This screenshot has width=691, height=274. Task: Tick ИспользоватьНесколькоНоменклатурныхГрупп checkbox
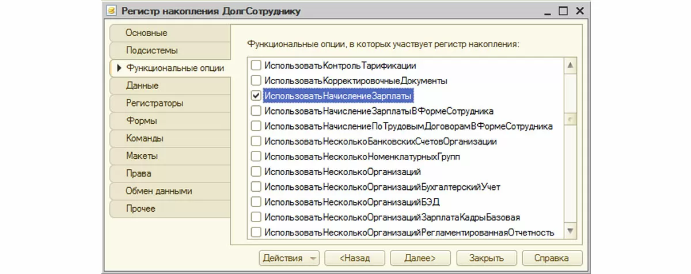(x=256, y=156)
